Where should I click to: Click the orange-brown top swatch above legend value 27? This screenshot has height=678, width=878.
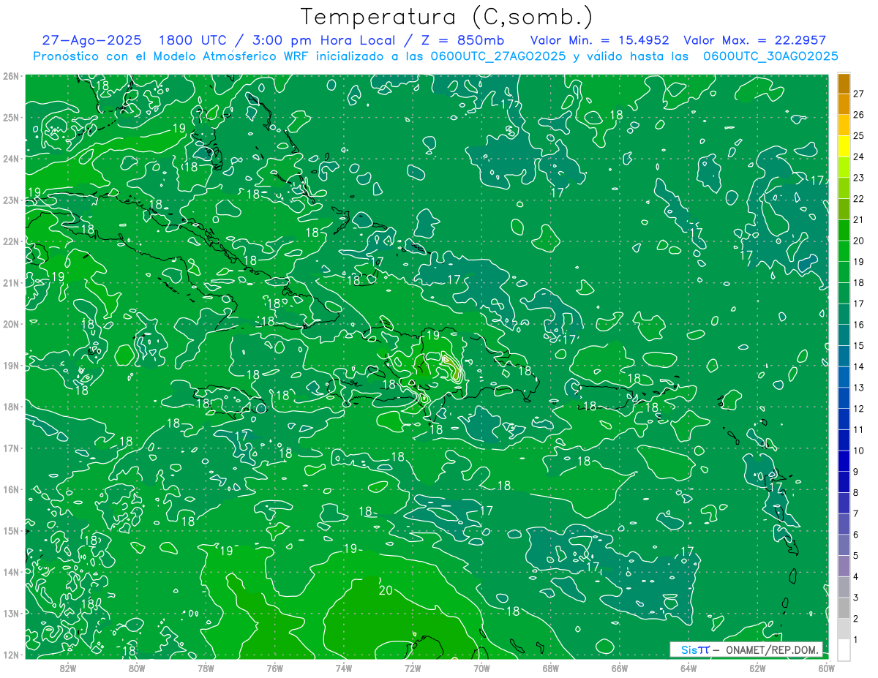tap(844, 84)
